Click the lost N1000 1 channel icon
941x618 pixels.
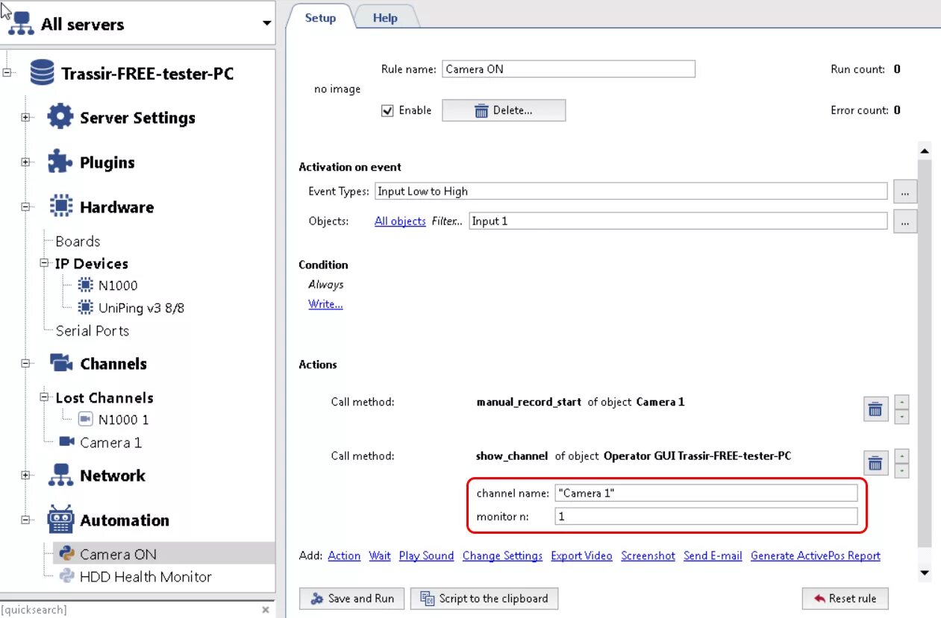pos(85,419)
